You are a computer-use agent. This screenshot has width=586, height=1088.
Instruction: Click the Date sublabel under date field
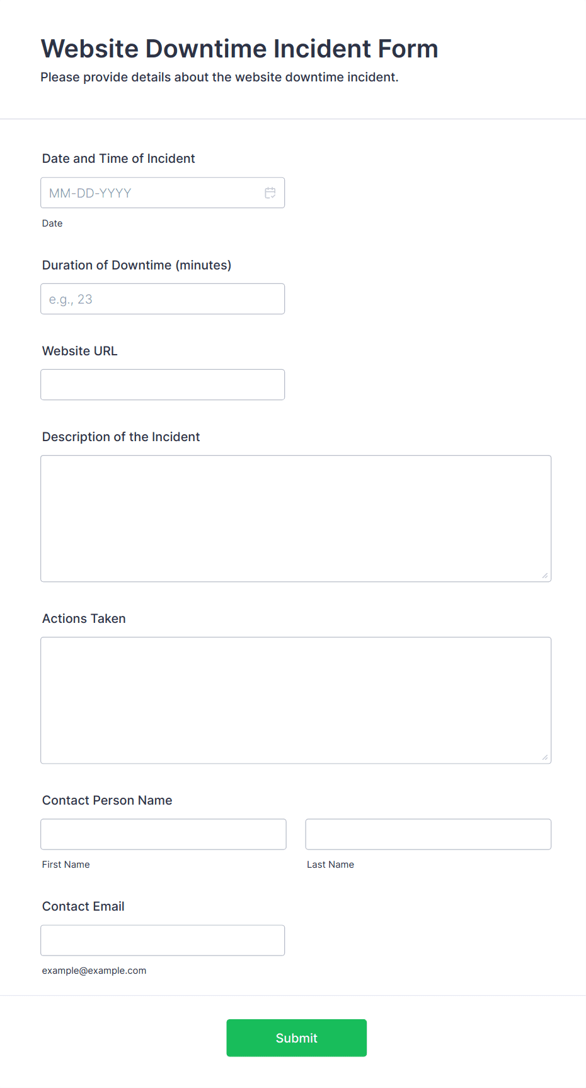coord(52,223)
